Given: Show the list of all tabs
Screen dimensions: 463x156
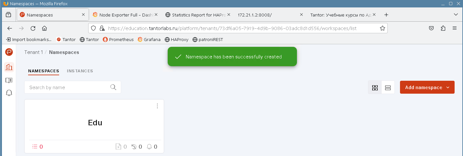Looking at the screenshot, I should pos(456,15).
